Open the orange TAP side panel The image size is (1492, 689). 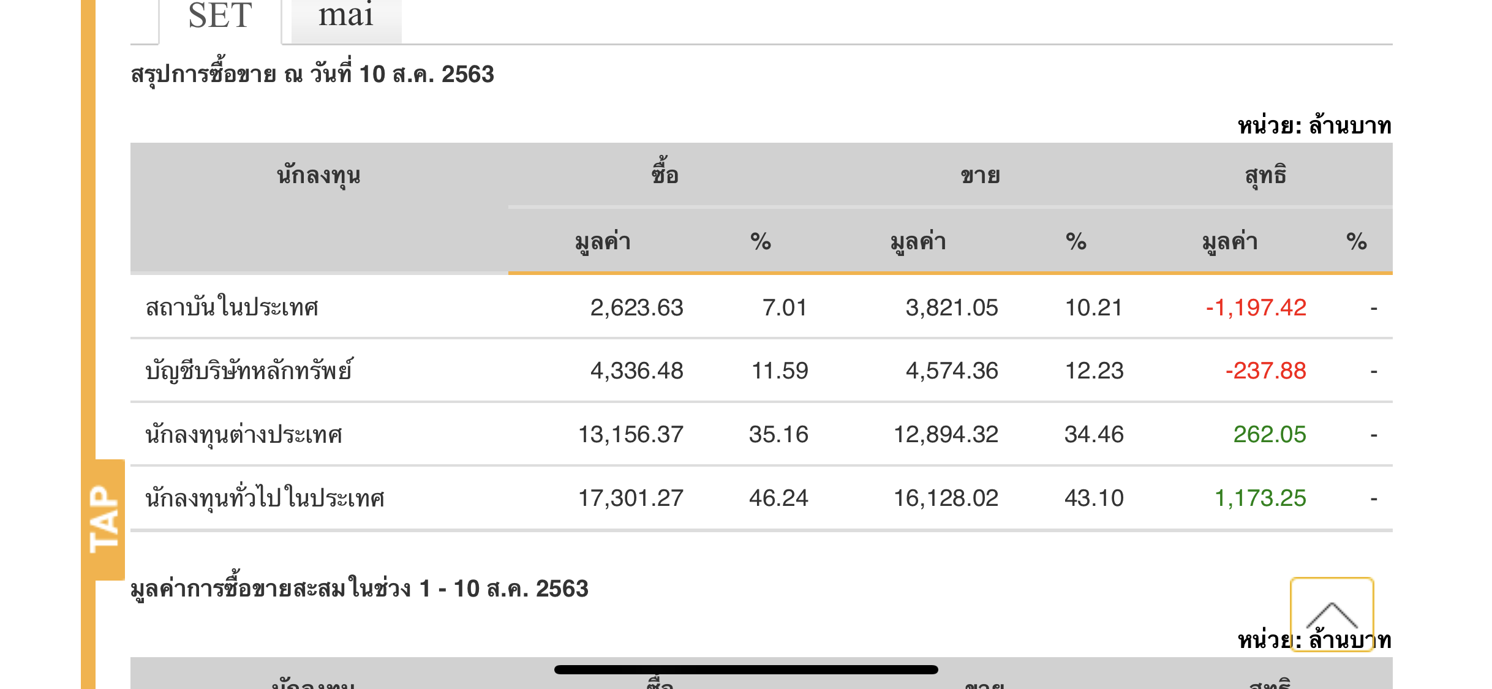pyautogui.click(x=104, y=519)
